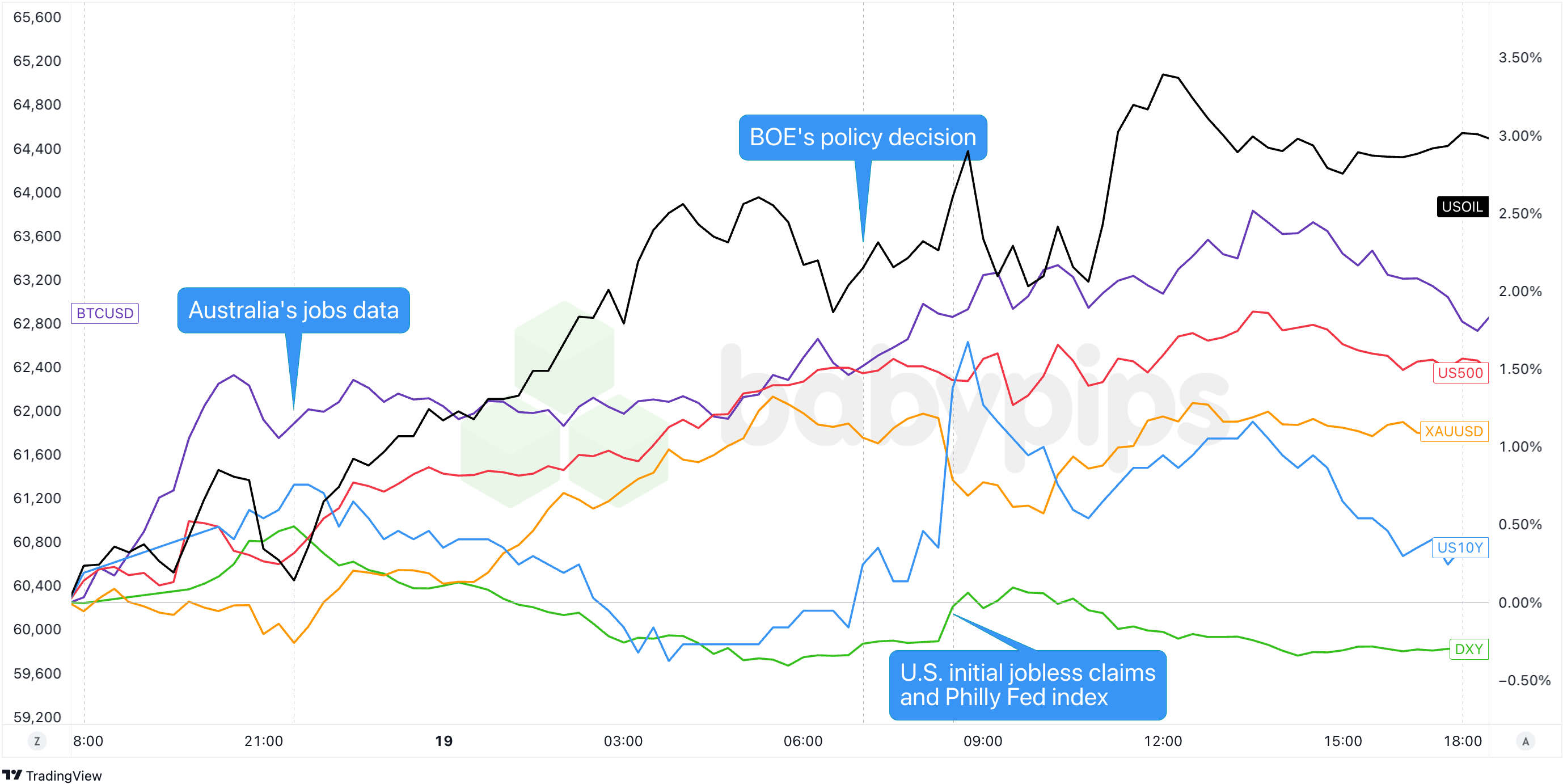
Task: Click the TradingView logo icon
Action: 12,775
